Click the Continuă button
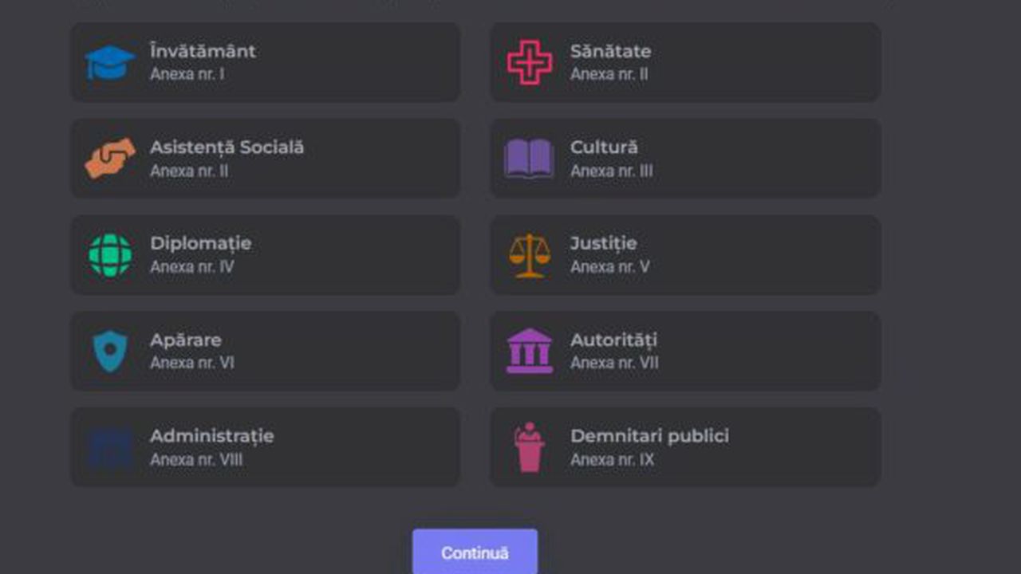The image size is (1021, 574). click(x=475, y=552)
